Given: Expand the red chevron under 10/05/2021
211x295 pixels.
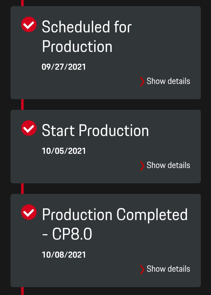Looking at the screenshot, I should click(142, 166).
